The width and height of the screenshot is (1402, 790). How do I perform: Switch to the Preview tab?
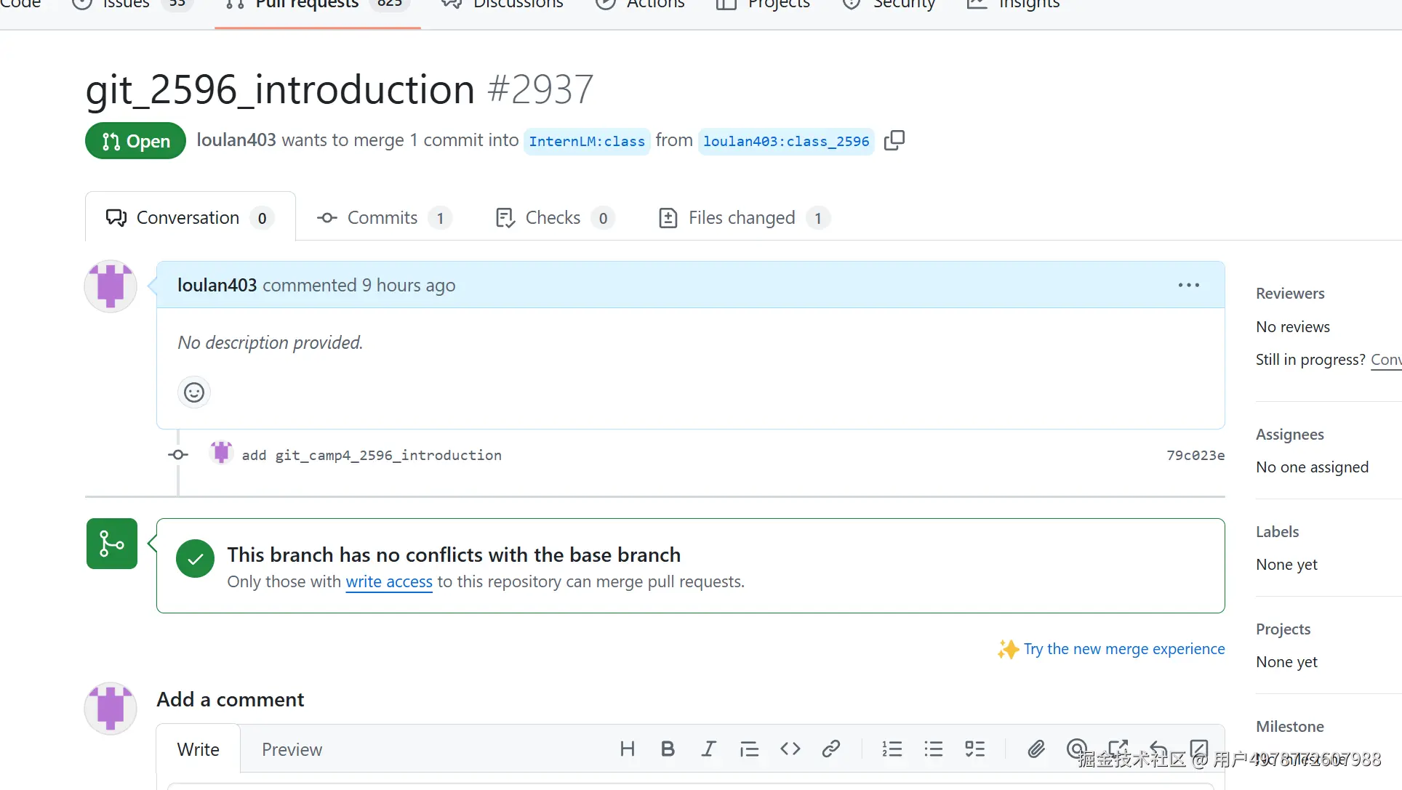tap(292, 749)
